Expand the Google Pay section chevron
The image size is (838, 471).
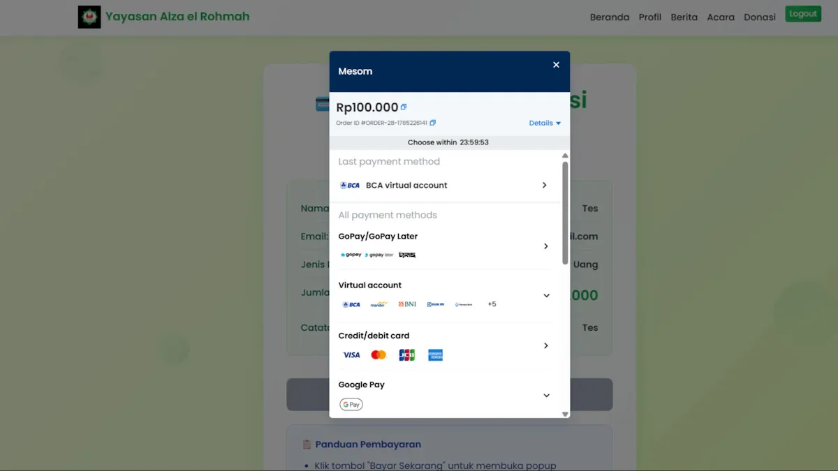point(546,395)
